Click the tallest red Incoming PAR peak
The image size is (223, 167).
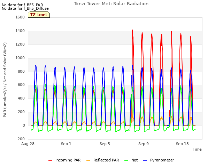point(132,30)
